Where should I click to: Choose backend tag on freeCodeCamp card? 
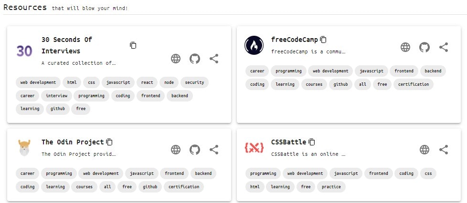pyautogui.click(x=433, y=71)
